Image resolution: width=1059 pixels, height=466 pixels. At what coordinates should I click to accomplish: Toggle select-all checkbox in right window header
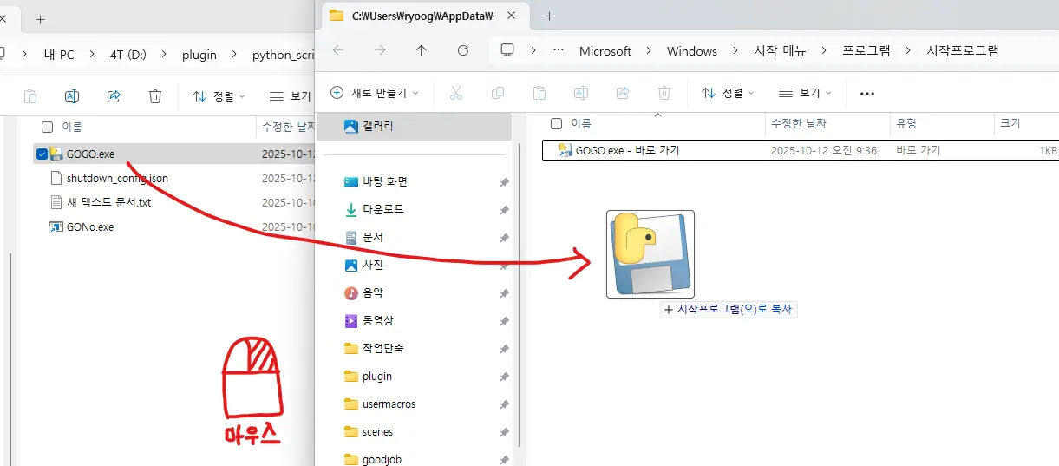click(x=557, y=123)
